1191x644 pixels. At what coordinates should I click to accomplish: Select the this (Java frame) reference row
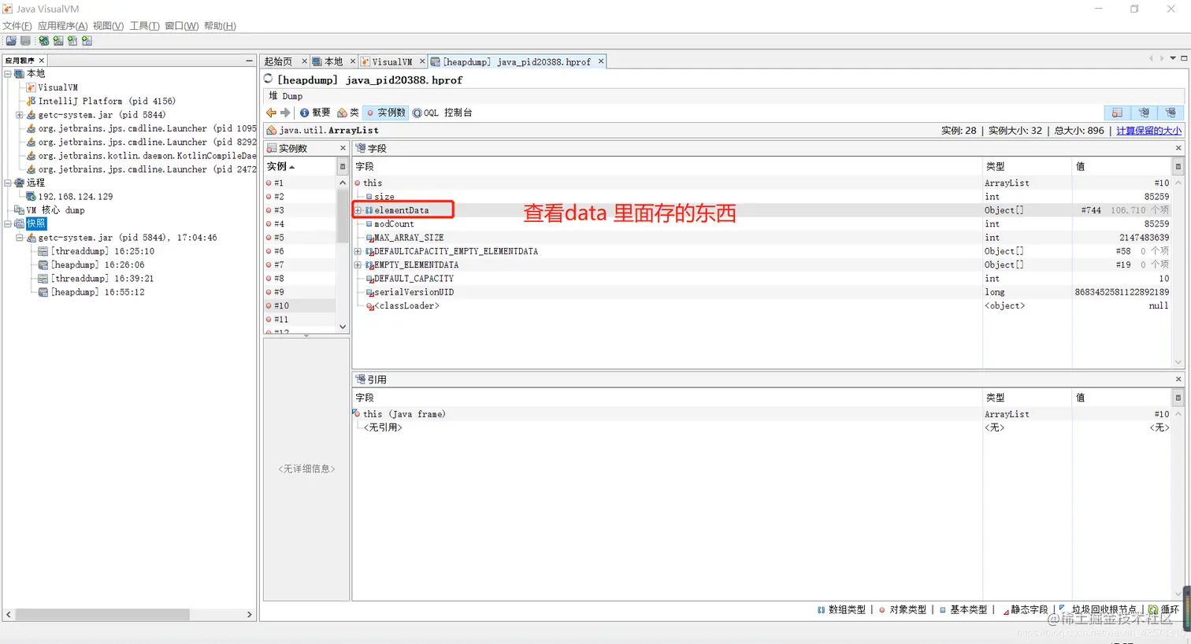point(762,414)
